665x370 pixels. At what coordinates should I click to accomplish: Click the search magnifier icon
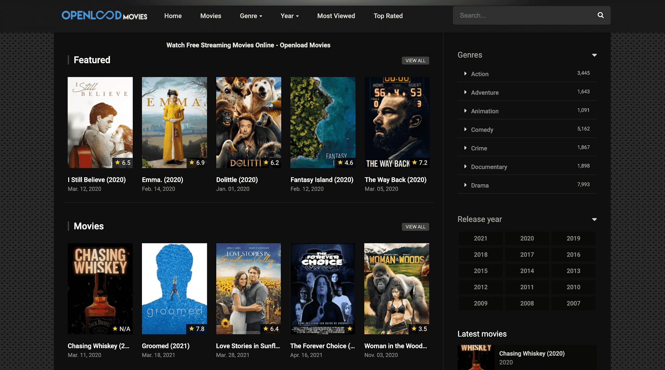pos(600,15)
